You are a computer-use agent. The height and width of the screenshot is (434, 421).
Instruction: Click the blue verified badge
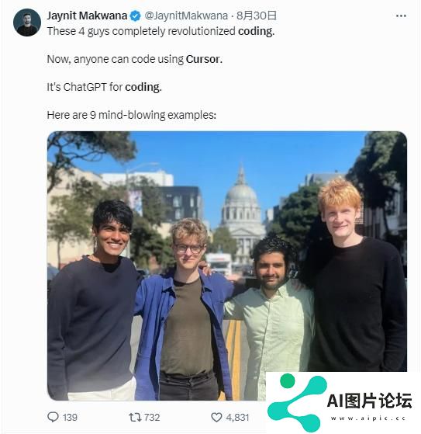point(135,16)
